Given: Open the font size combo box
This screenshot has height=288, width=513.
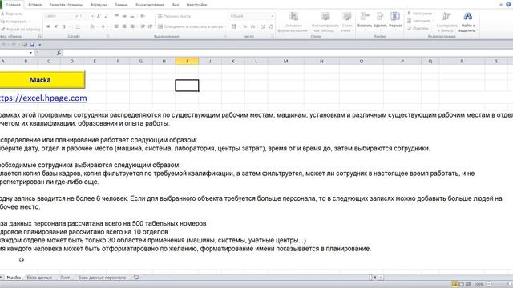Looking at the screenshot, I should coord(87,16).
